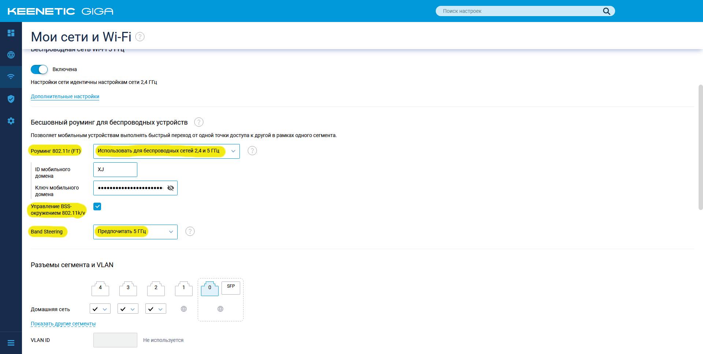This screenshot has height=354, width=703.
Task: Open the security shield sidebar section
Action: [11, 99]
